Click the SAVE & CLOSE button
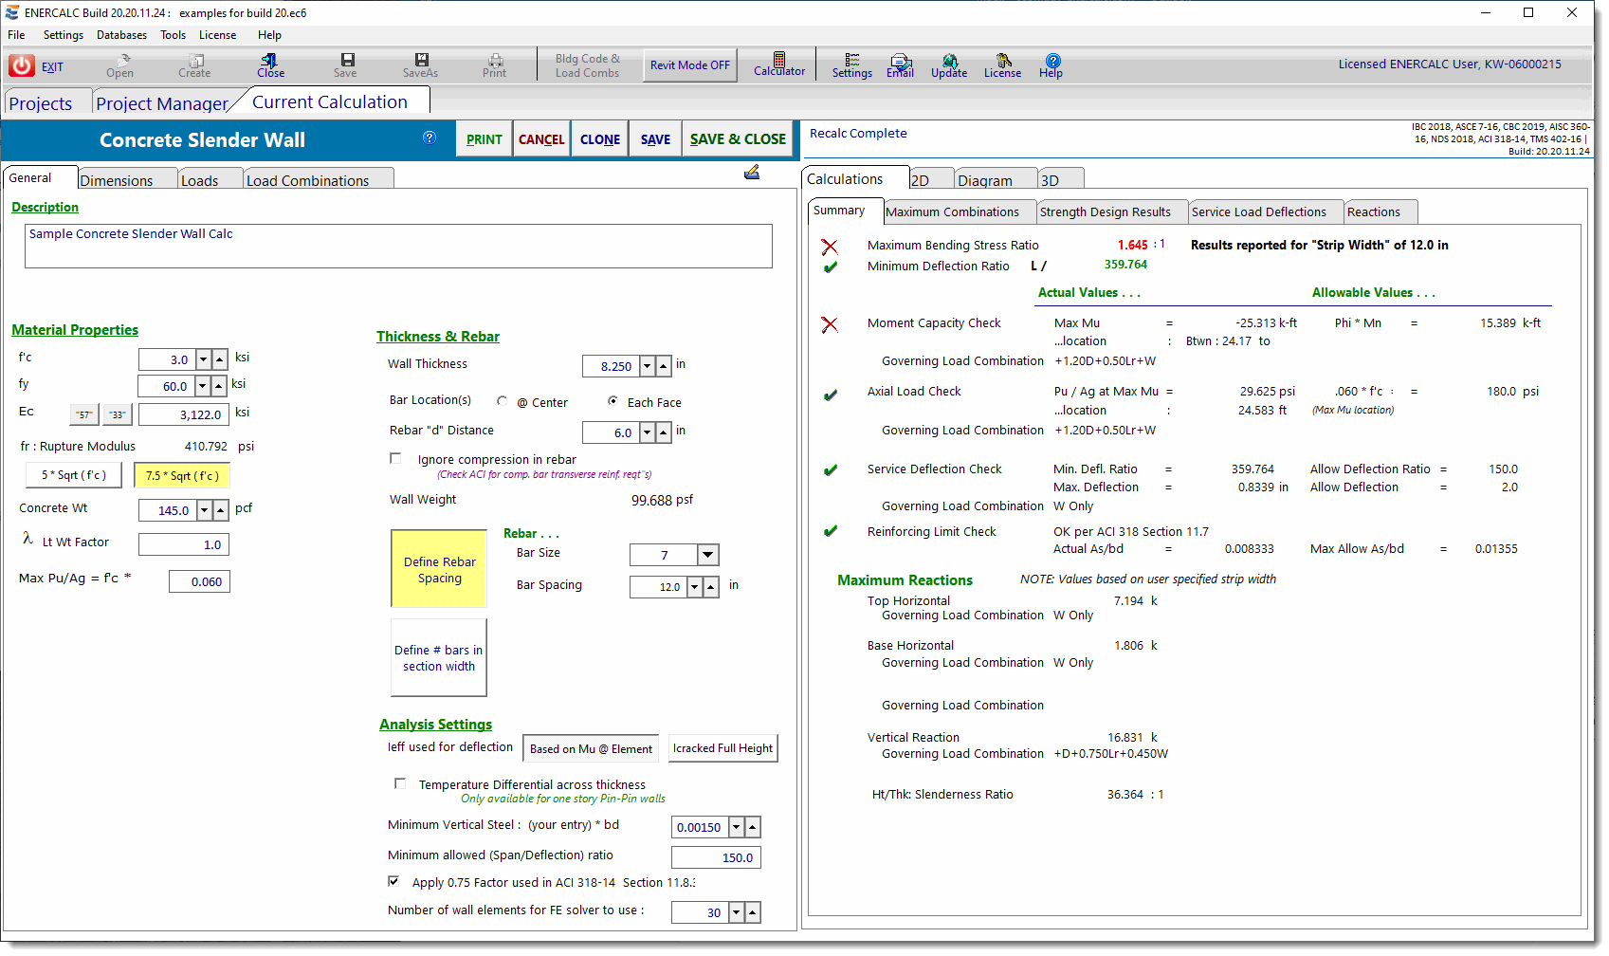 [738, 139]
